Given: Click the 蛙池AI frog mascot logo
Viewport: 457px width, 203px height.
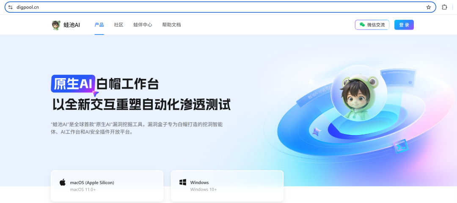Looking at the screenshot, I should tap(56, 25).
